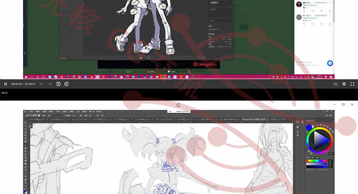Open the Help menu in Photoshop

pyautogui.click(x=99, y=112)
